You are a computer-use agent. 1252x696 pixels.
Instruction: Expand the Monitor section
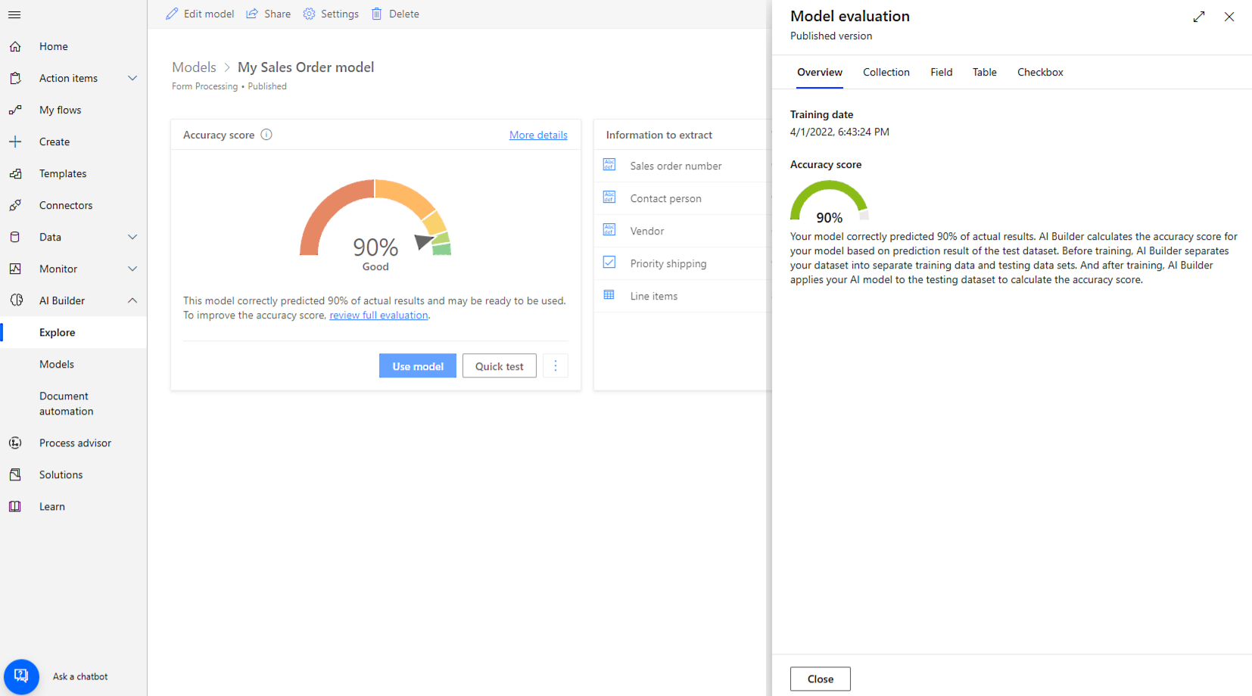pos(132,269)
